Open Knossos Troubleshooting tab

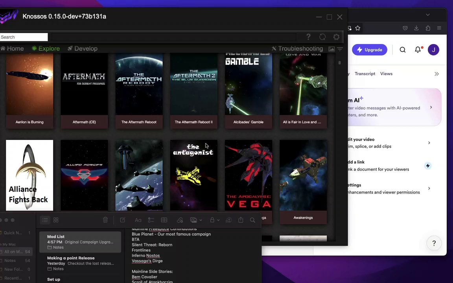coord(297,48)
